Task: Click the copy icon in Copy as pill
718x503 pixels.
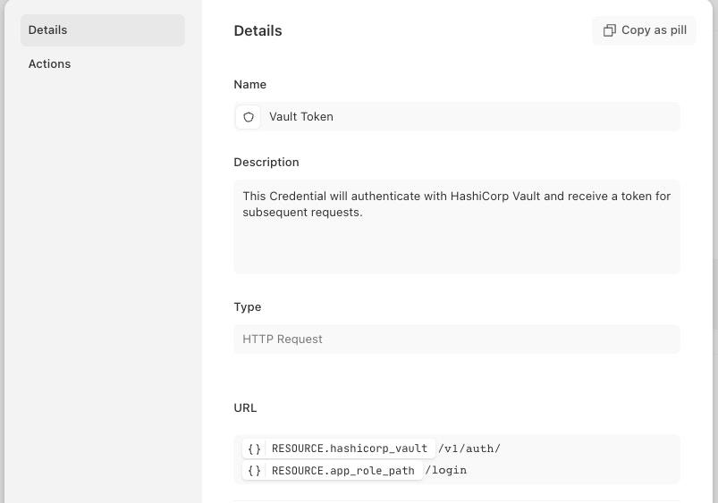Action: point(609,30)
